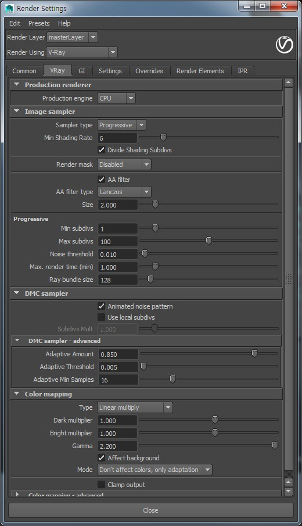
Task: Click the Bright multiplier slider handle
Action: point(215,433)
